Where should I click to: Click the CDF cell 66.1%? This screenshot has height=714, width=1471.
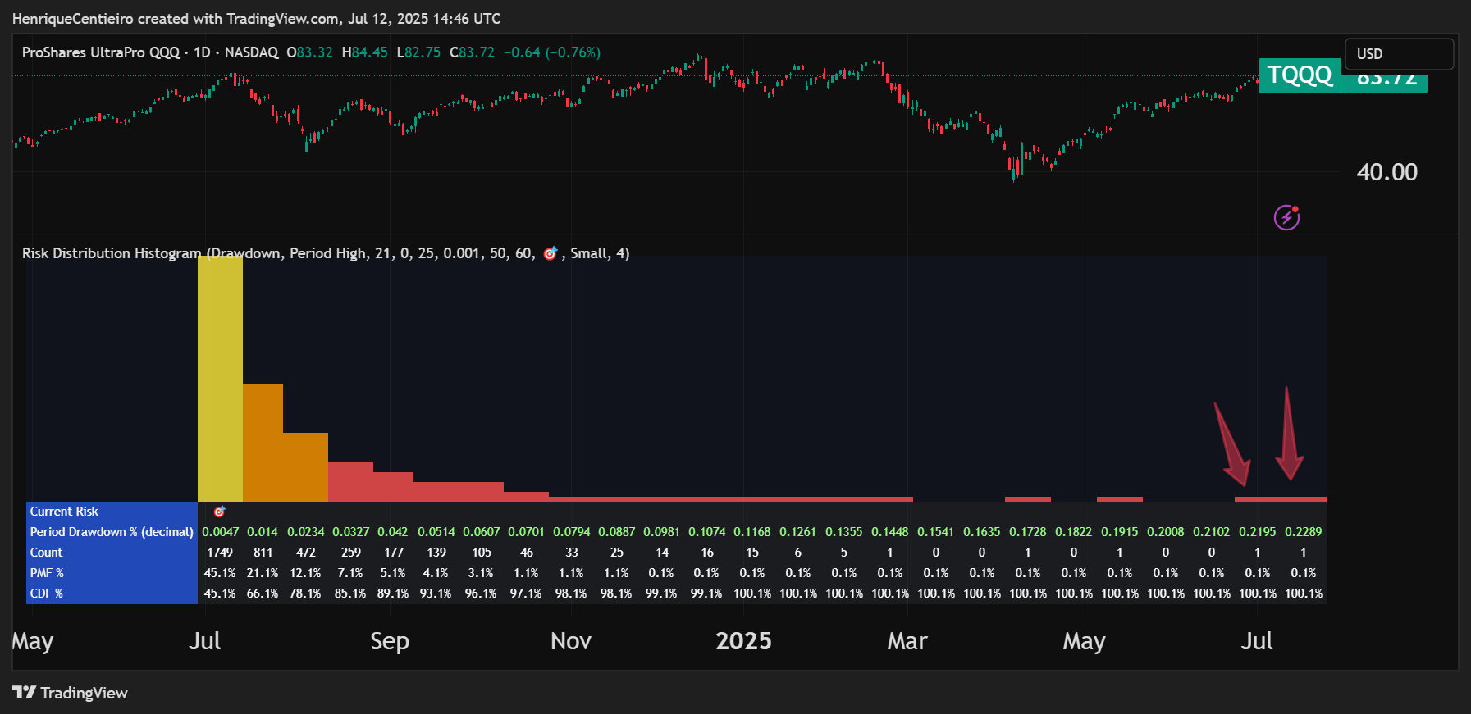(263, 593)
